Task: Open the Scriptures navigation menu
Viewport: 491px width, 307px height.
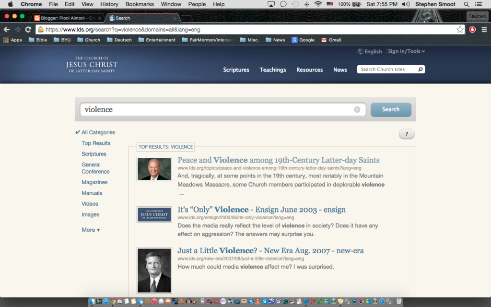Action: coord(236,70)
